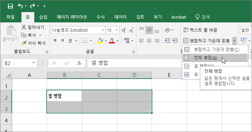
Task: Switch to the 검토 tab
Action: 140,17
